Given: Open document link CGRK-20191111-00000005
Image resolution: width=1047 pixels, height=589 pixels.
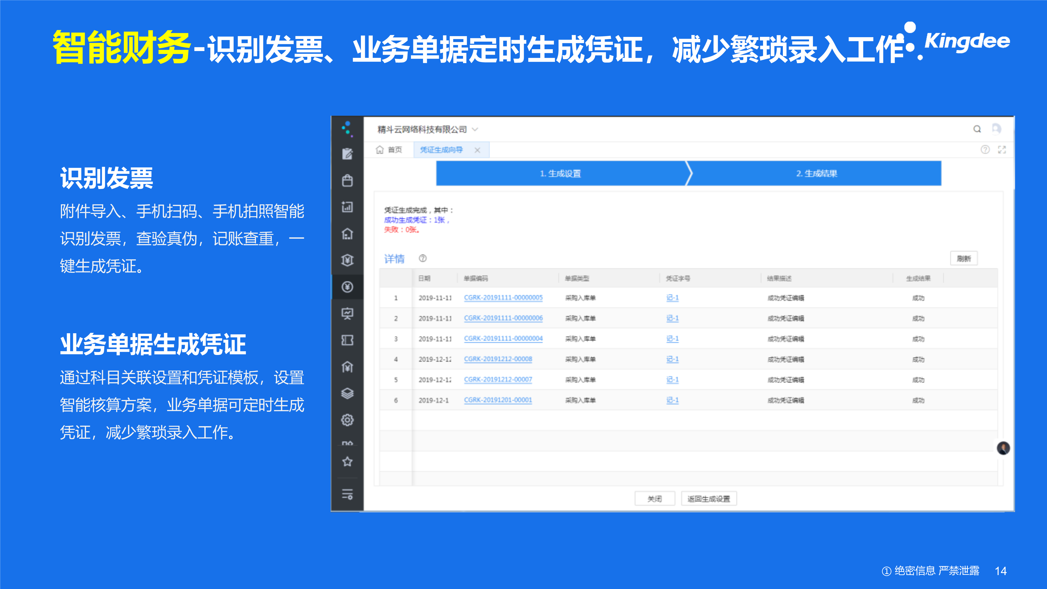Looking at the screenshot, I should coord(503,298).
